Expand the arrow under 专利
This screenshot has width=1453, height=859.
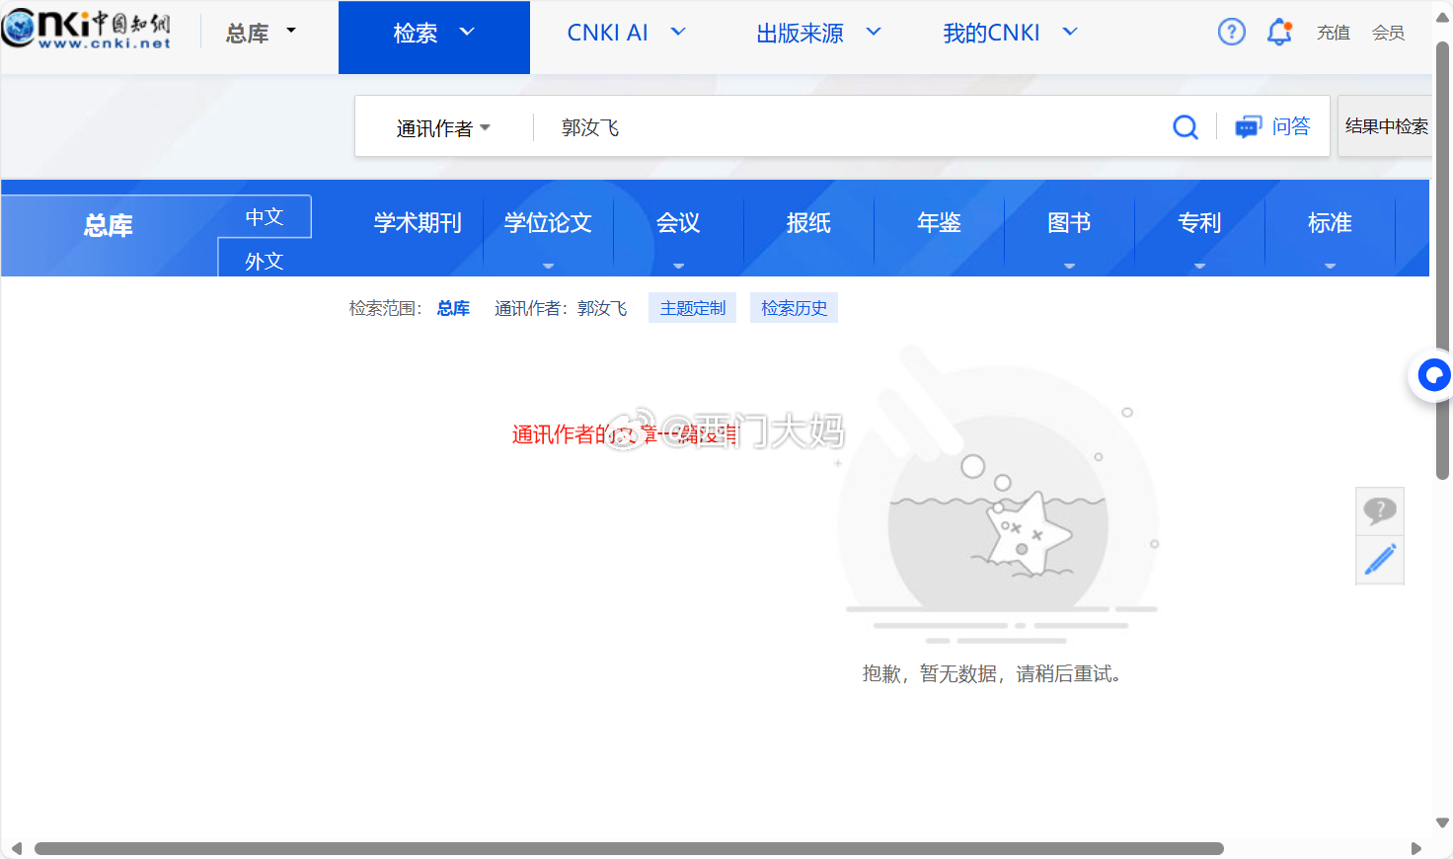[1199, 266]
